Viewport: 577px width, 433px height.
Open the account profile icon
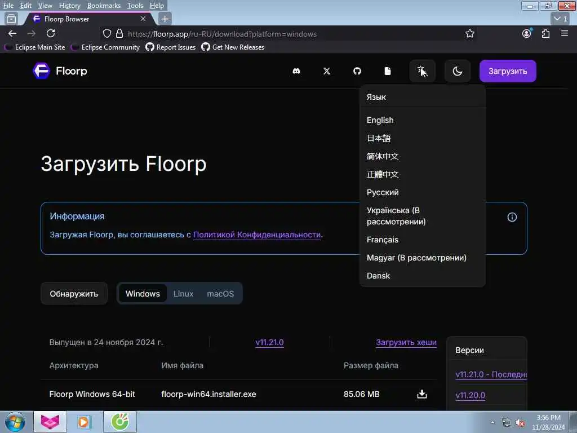click(x=527, y=33)
